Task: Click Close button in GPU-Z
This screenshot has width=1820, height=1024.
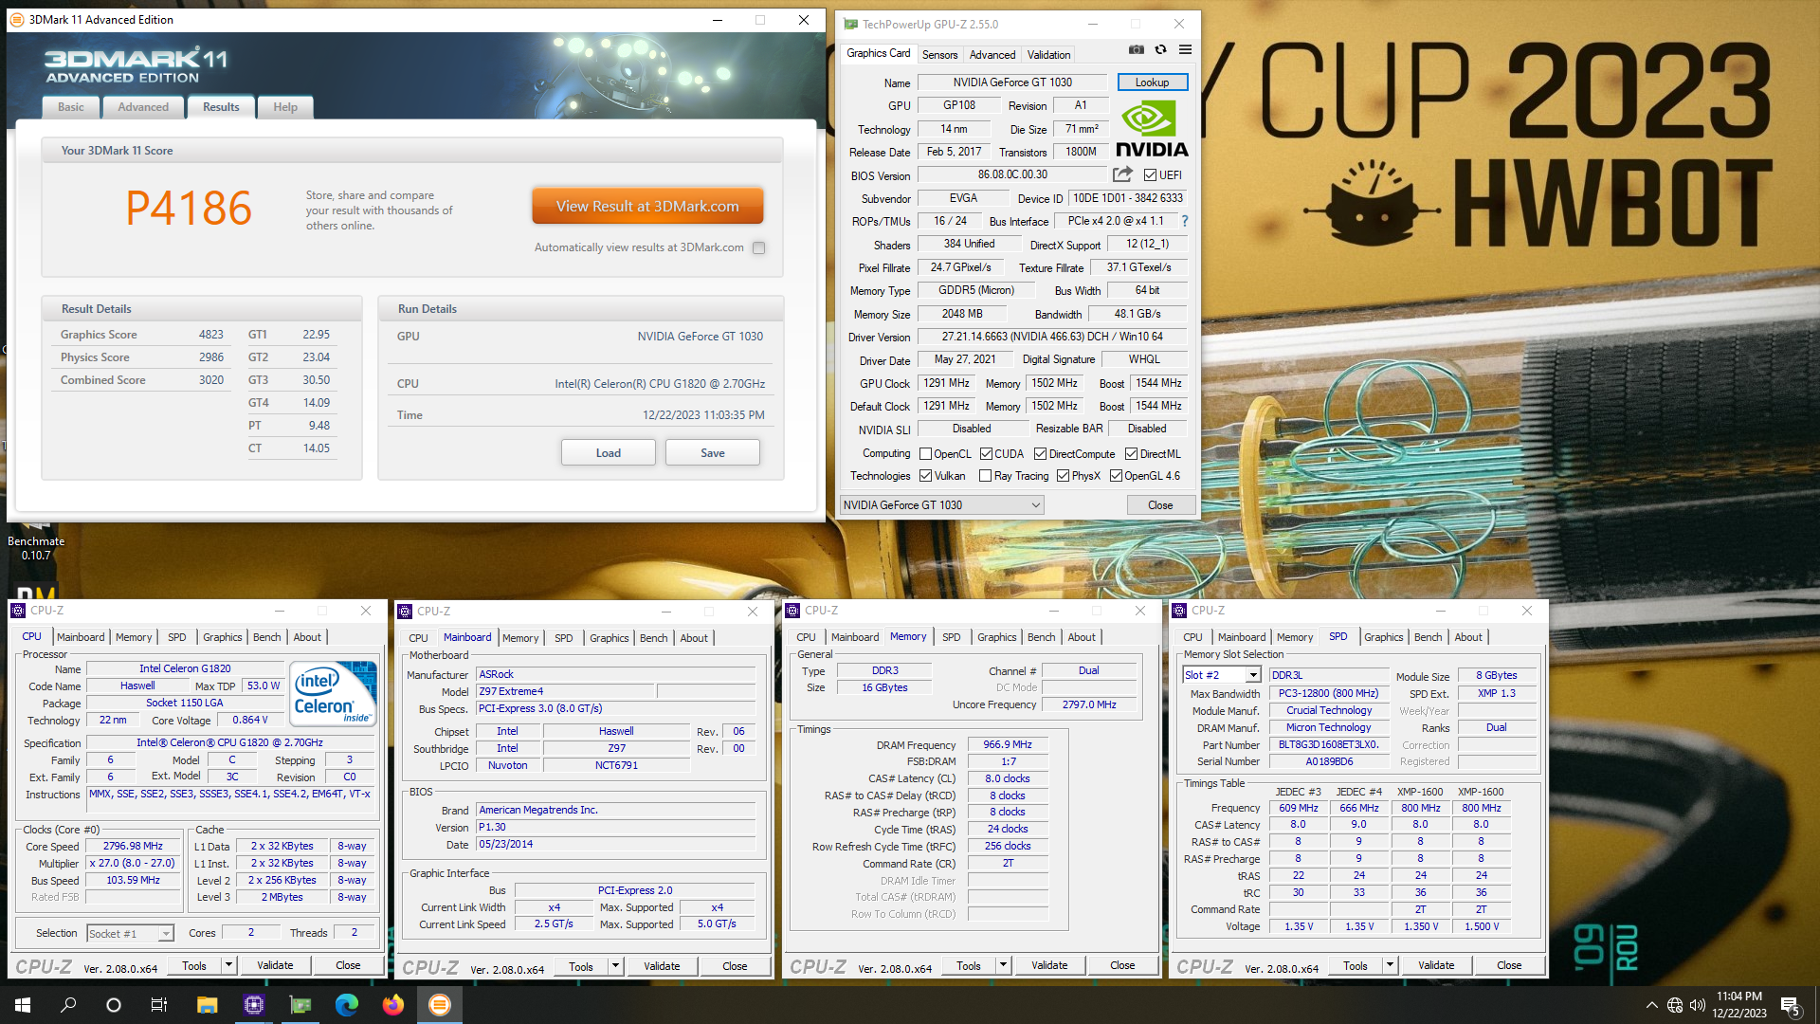Action: [x=1160, y=505]
